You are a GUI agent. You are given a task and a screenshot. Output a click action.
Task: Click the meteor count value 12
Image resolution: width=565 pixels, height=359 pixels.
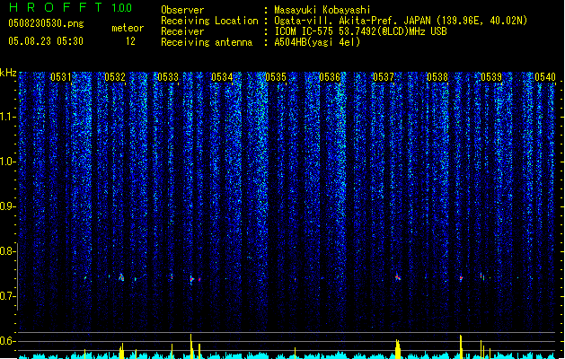(130, 41)
